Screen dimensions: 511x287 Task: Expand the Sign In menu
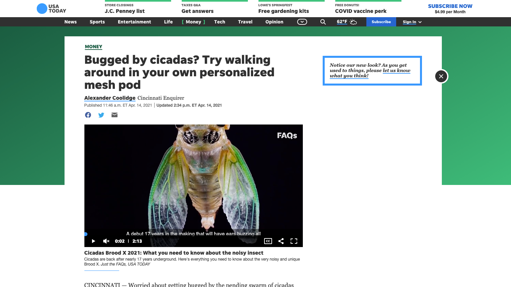412,22
